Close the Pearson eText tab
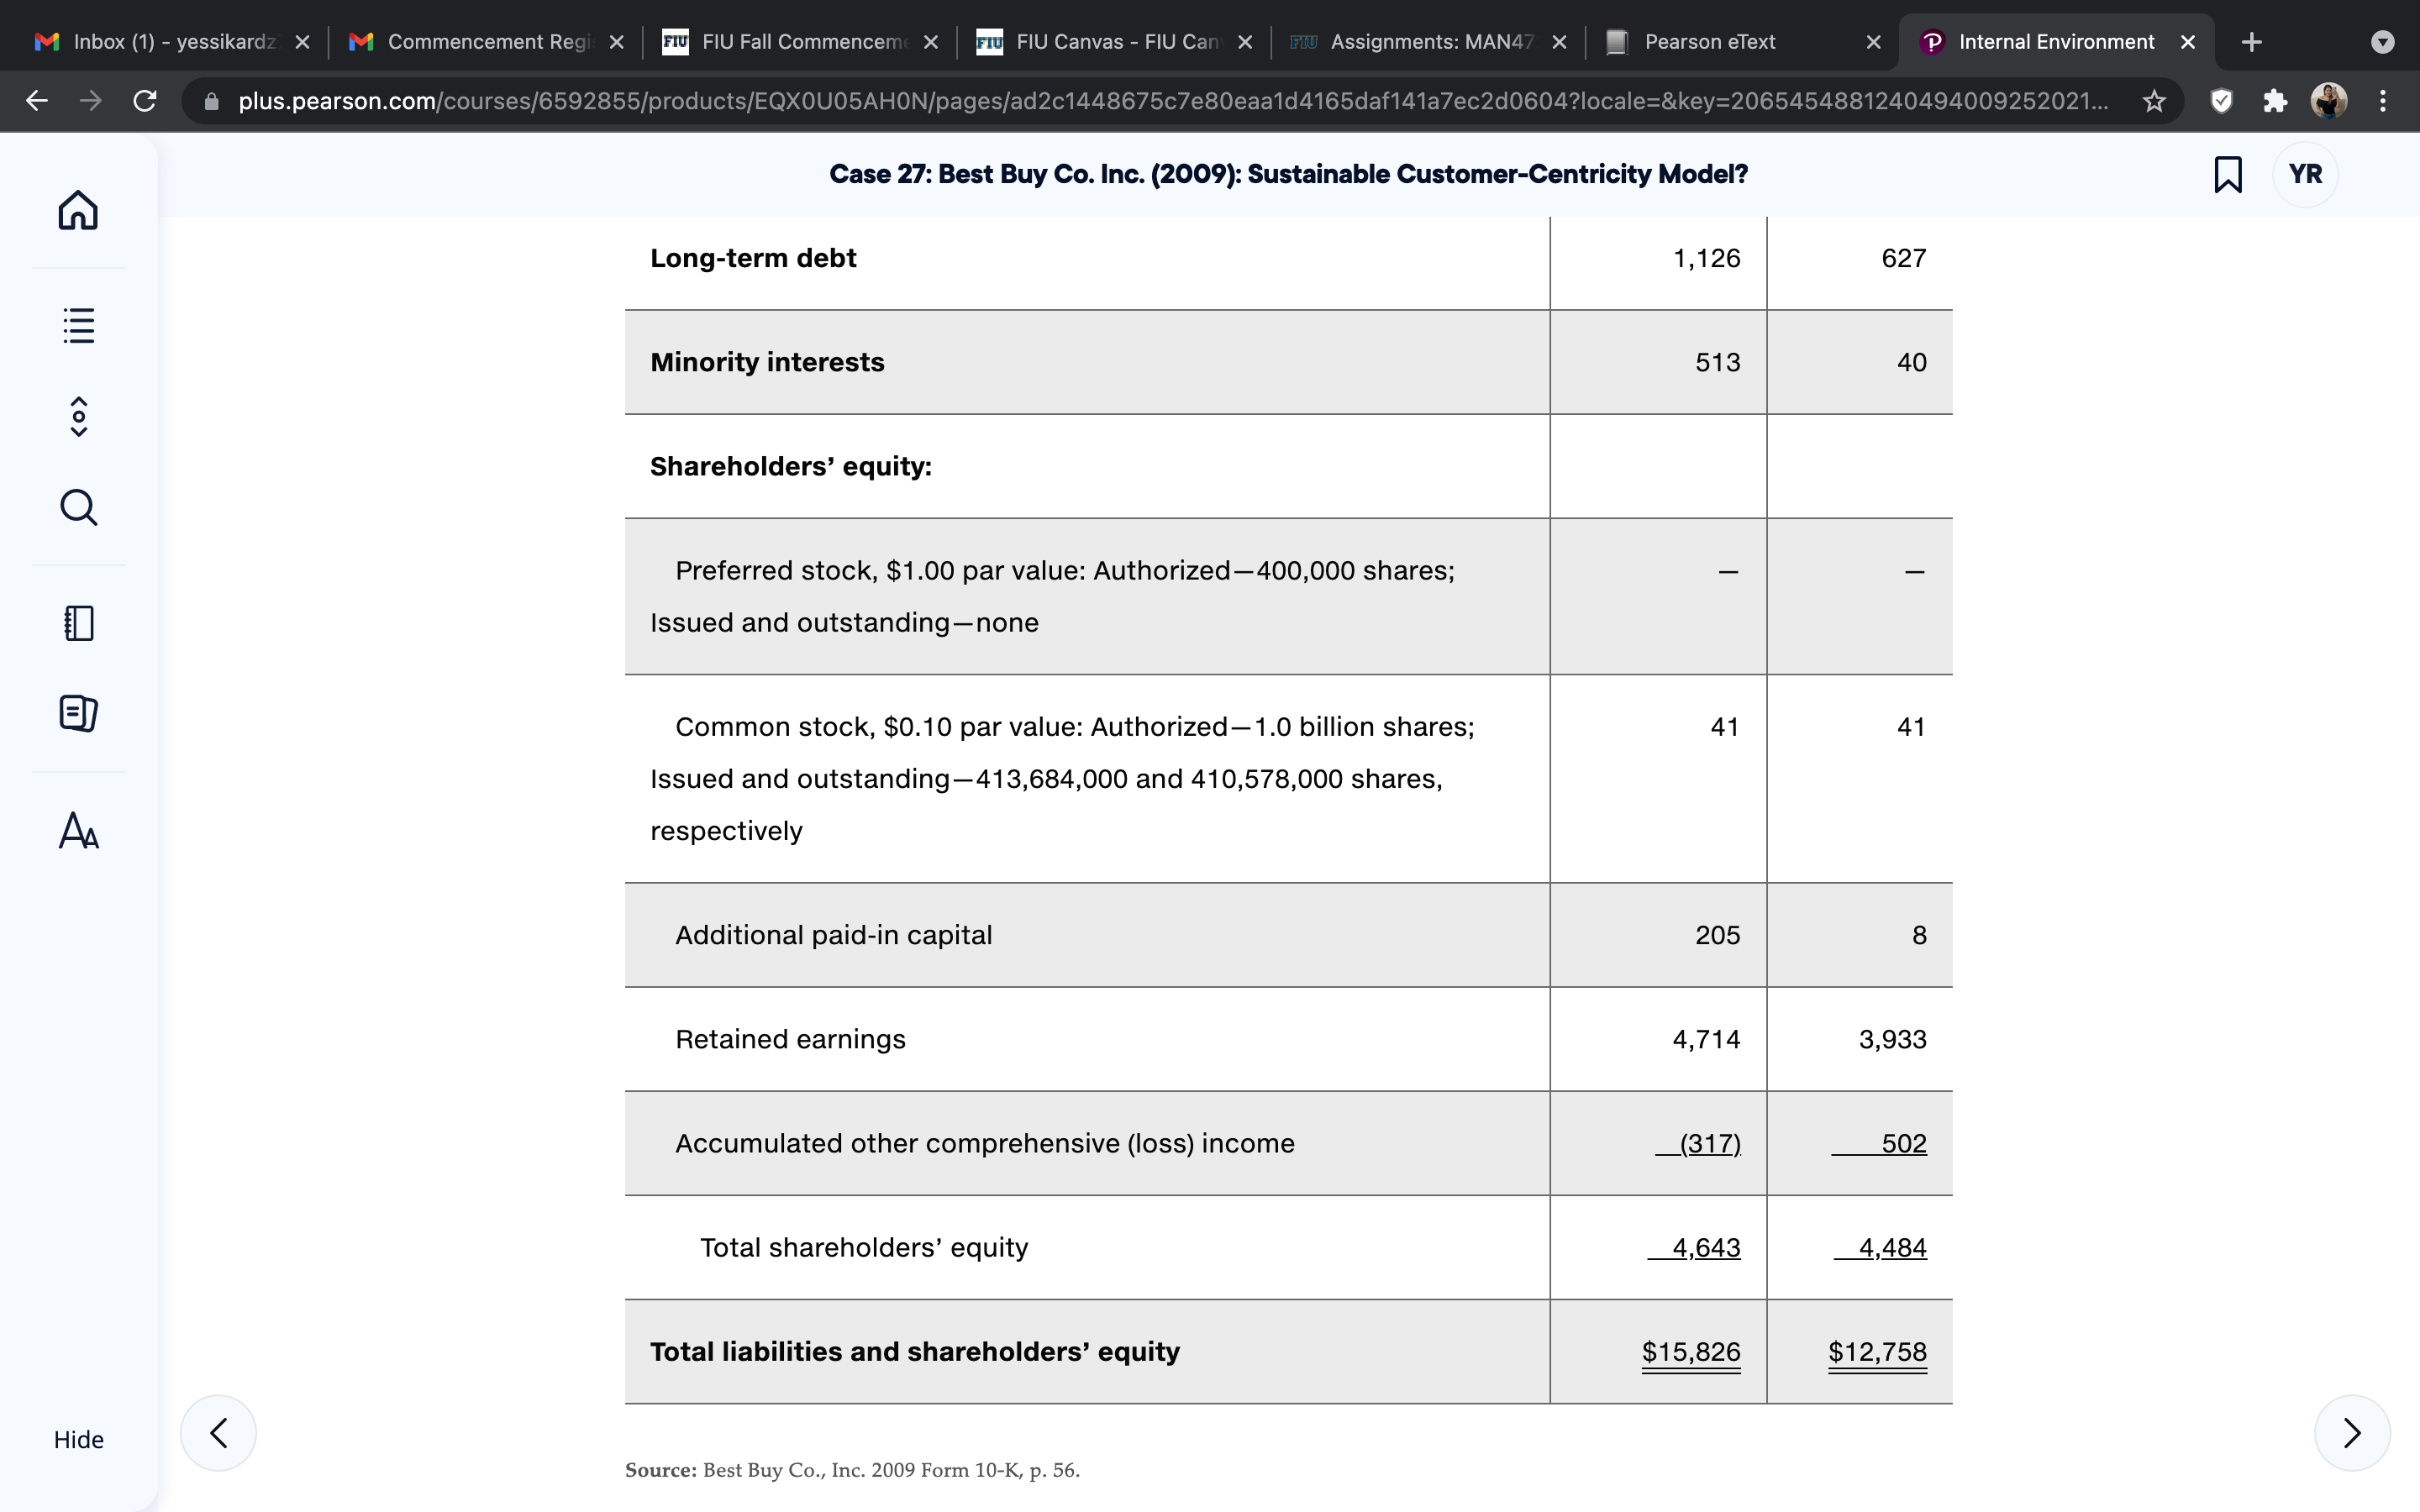 point(1873,42)
